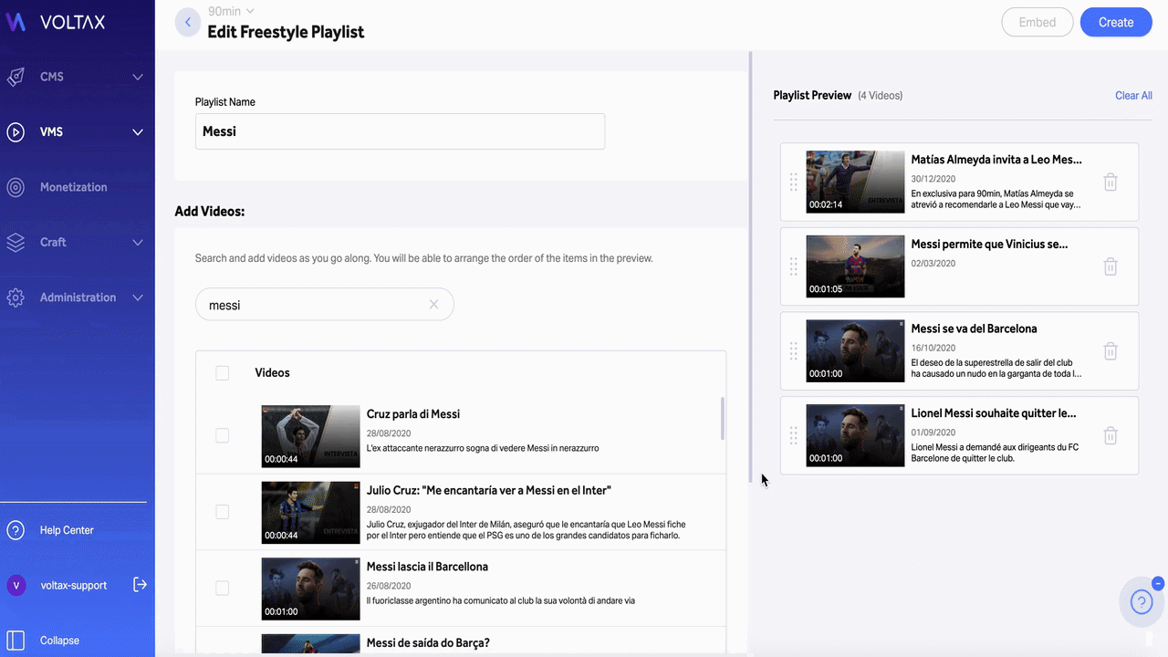Click the Messi se va del Barcelona title
This screenshot has height=657, width=1168.
974,328
